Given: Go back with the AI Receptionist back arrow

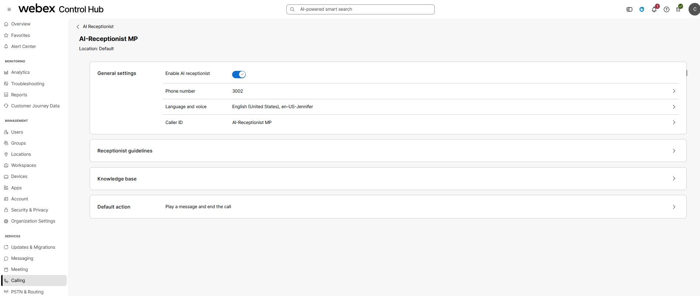Looking at the screenshot, I should [x=78, y=27].
